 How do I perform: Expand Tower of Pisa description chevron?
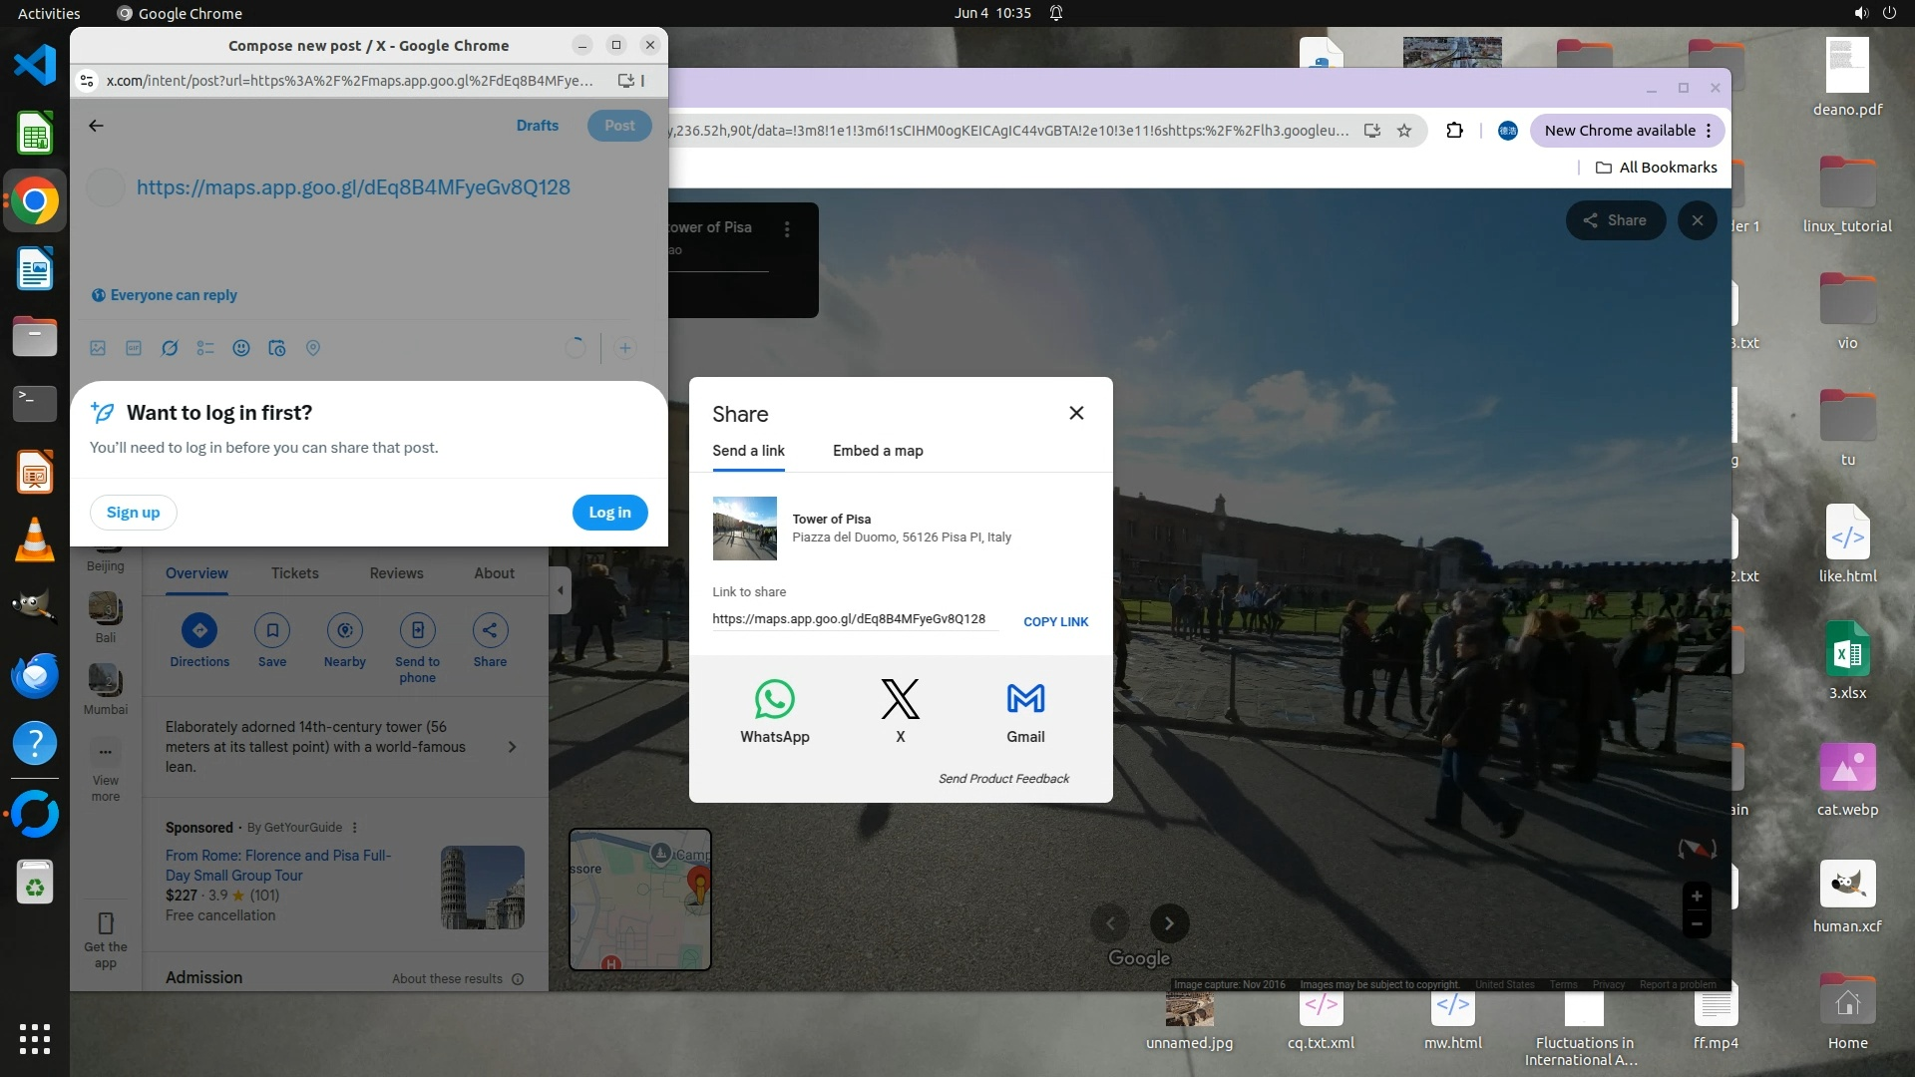point(512,747)
